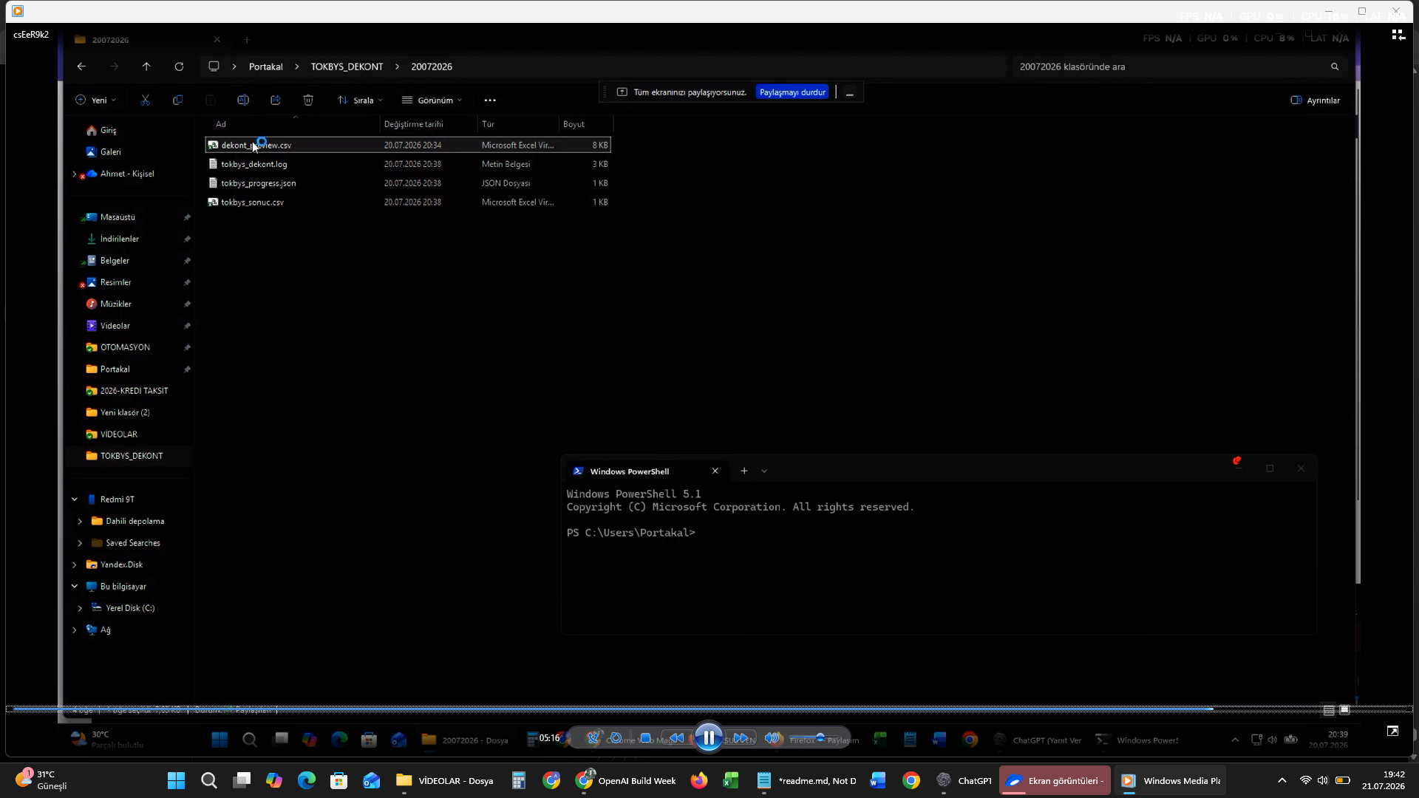Show hidden system tray icons
Viewport: 1419px width, 798px height.
coord(1282,781)
